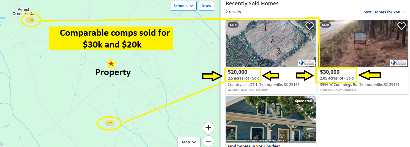Favorite the W Cummings Rd listing heart
This screenshot has height=147, width=410.
(x=402, y=26)
